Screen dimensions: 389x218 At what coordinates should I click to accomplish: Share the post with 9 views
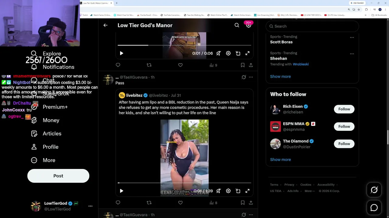[x=251, y=65]
